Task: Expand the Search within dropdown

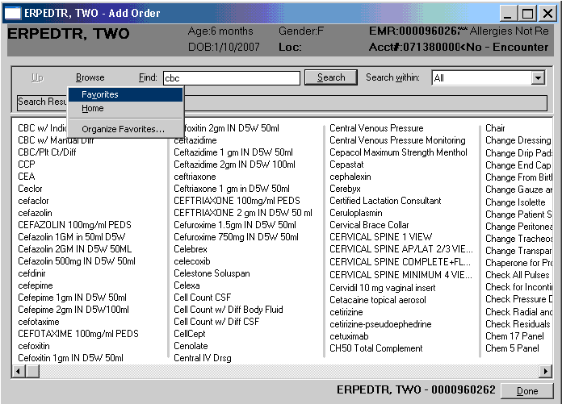Action: tap(538, 78)
